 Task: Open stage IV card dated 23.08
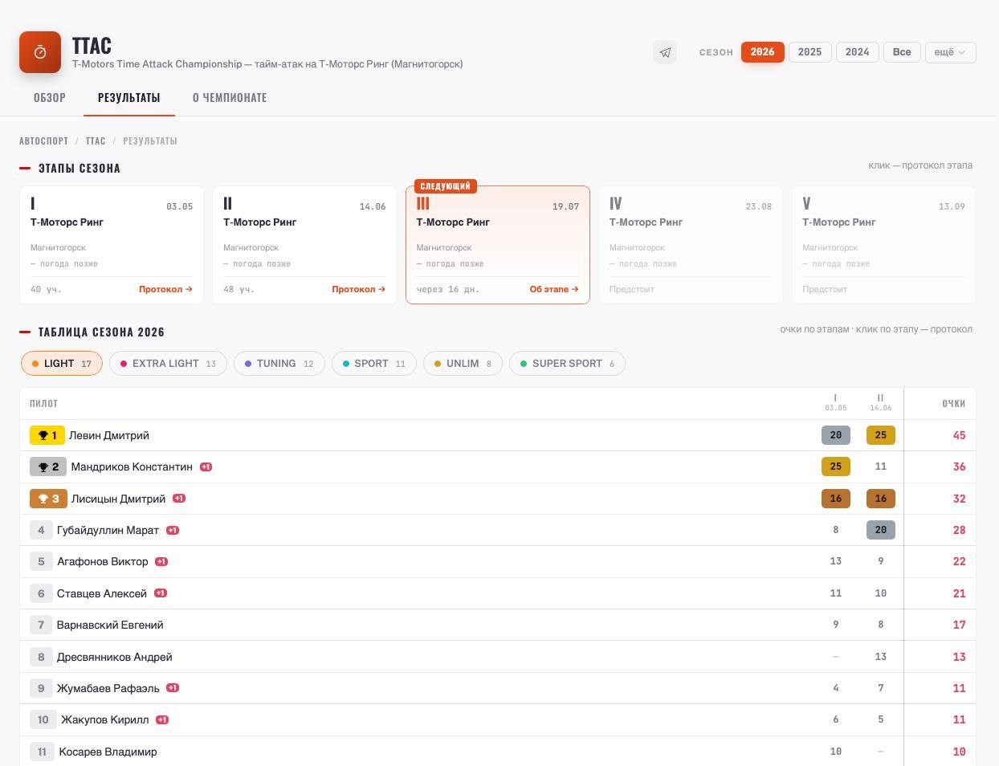(691, 245)
